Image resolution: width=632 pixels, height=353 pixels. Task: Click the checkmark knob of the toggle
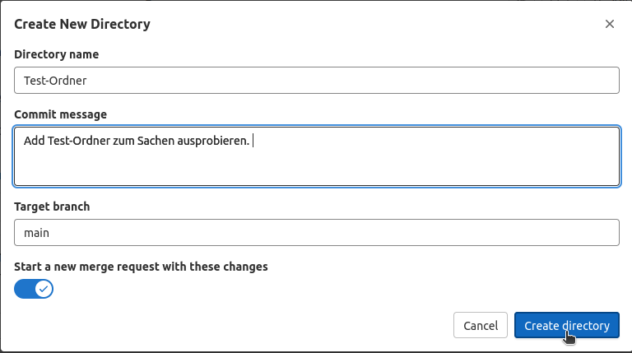44,289
